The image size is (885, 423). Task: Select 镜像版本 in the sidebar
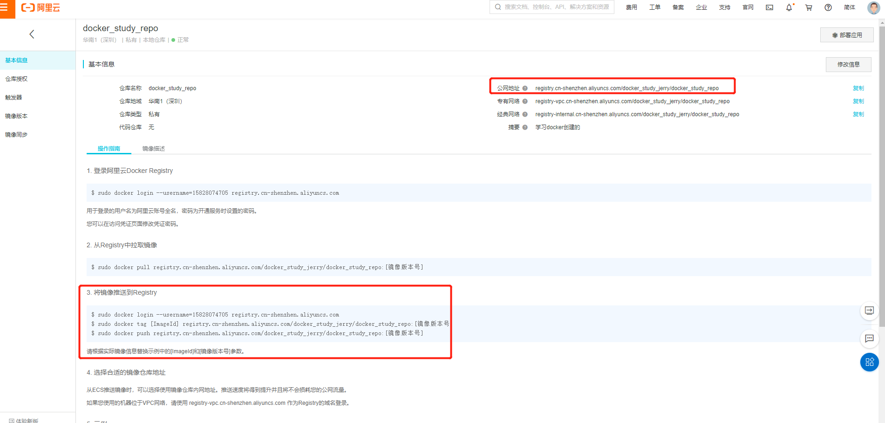[x=38, y=116]
